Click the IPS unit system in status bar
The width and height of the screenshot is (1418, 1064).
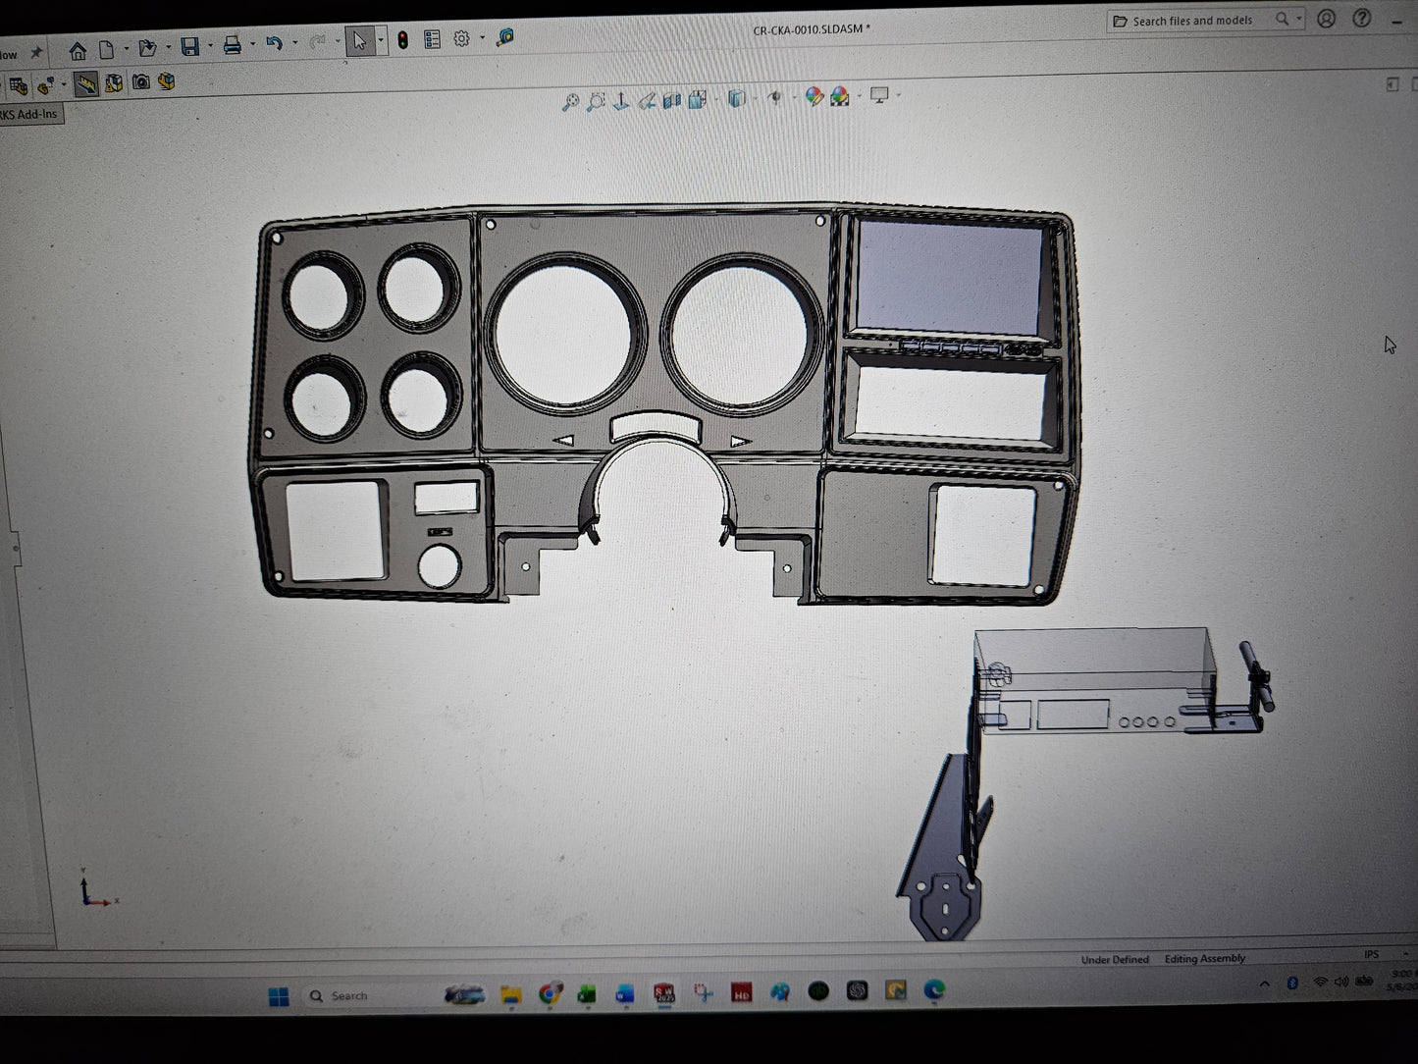coord(1371,954)
